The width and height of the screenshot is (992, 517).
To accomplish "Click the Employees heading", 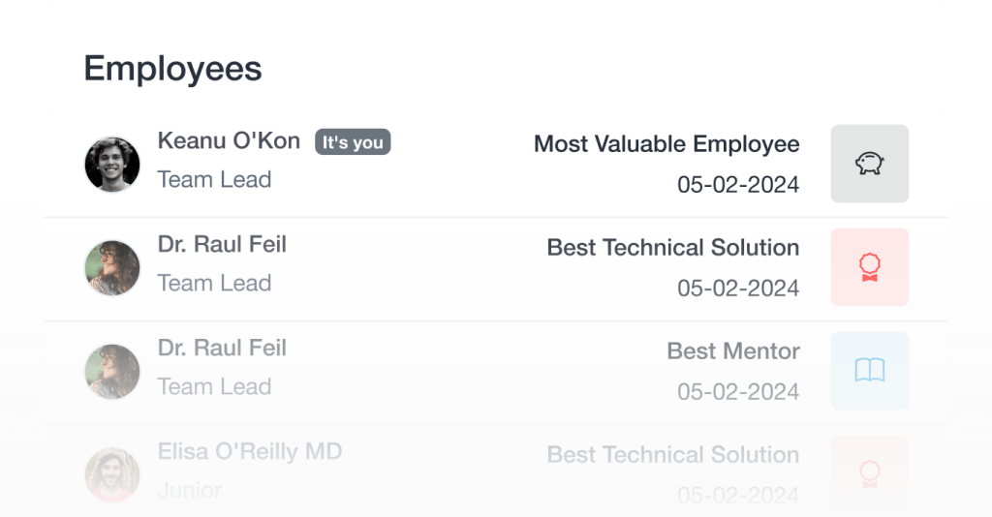I will click(172, 69).
